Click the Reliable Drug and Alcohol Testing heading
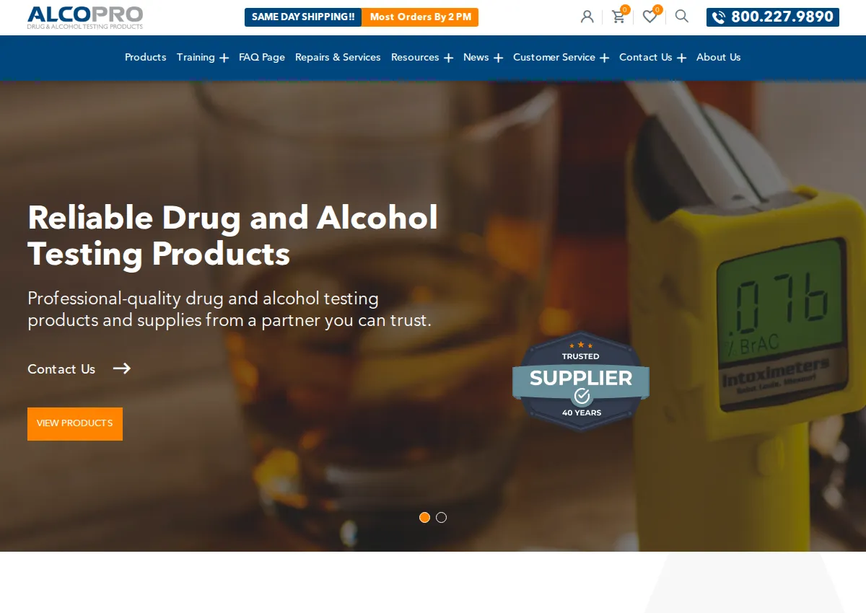The width and height of the screenshot is (866, 613). [x=232, y=236]
